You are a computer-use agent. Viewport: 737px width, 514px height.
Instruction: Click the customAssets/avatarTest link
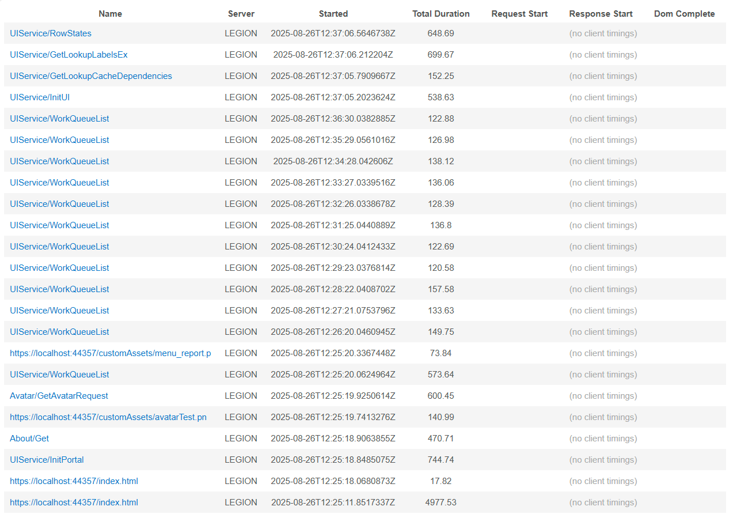click(x=108, y=417)
